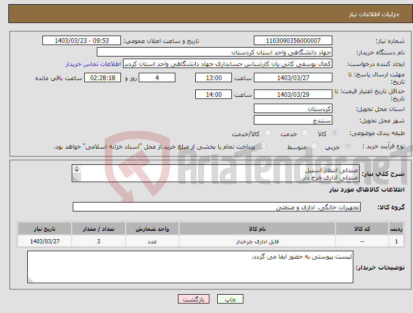The width and height of the screenshot is (413, 313).
Task: Click the row number 1 cell
Action: coord(396,241)
